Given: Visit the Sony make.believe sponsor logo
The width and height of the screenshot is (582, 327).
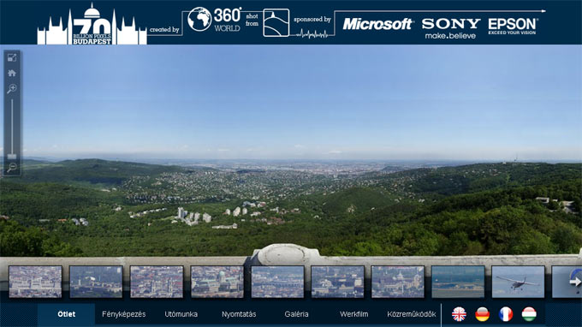Looking at the screenshot, I should pyautogui.click(x=450, y=28).
